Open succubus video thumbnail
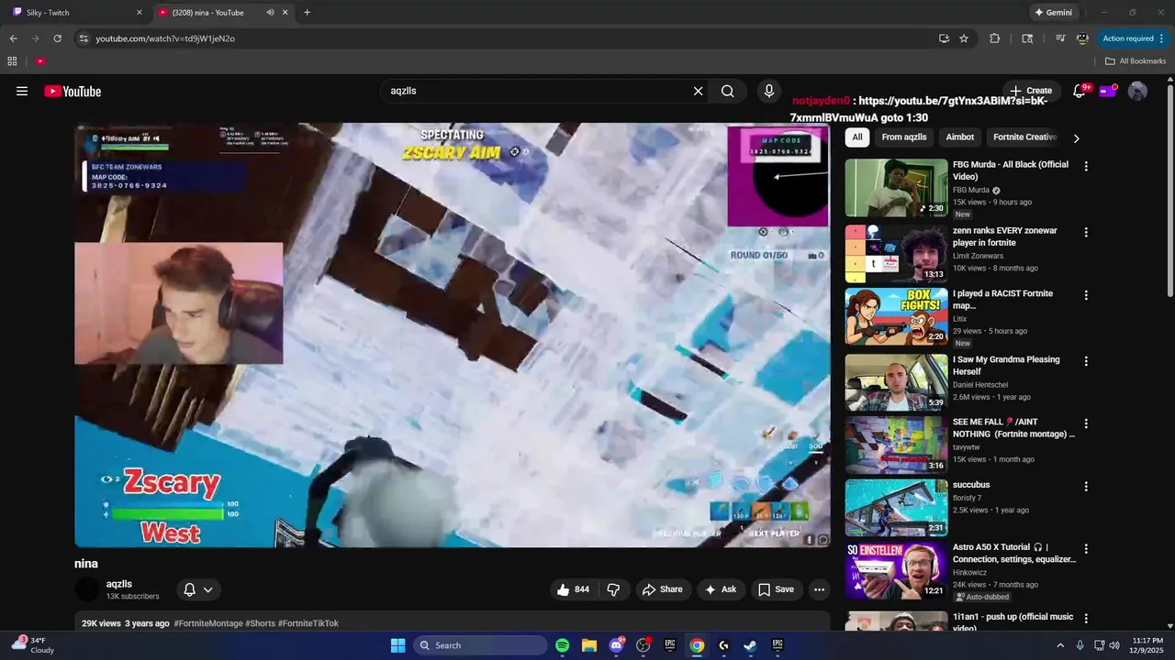The height and width of the screenshot is (660, 1175). coord(897,507)
